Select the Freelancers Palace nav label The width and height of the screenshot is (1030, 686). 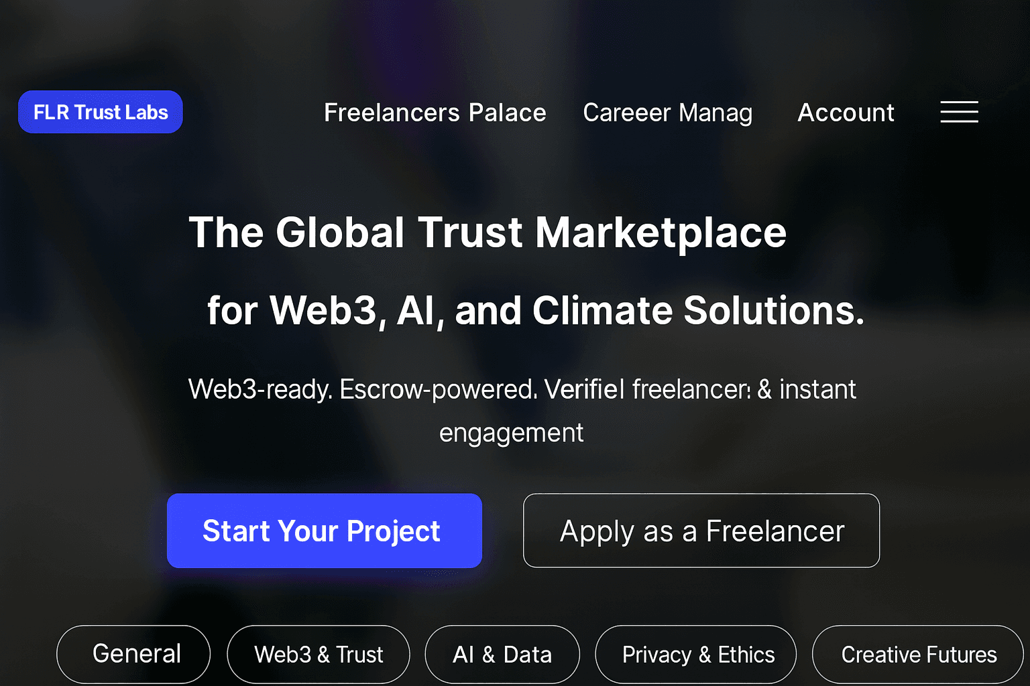click(435, 113)
